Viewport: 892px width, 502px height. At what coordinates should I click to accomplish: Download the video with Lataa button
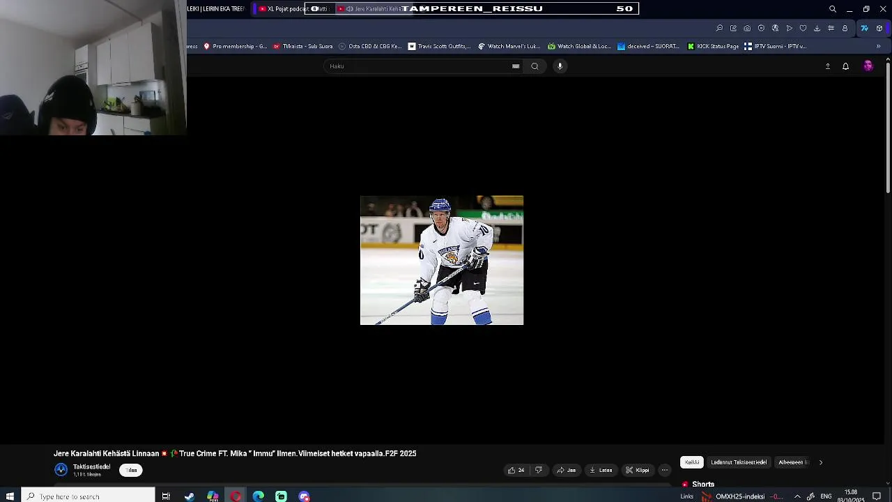601,470
